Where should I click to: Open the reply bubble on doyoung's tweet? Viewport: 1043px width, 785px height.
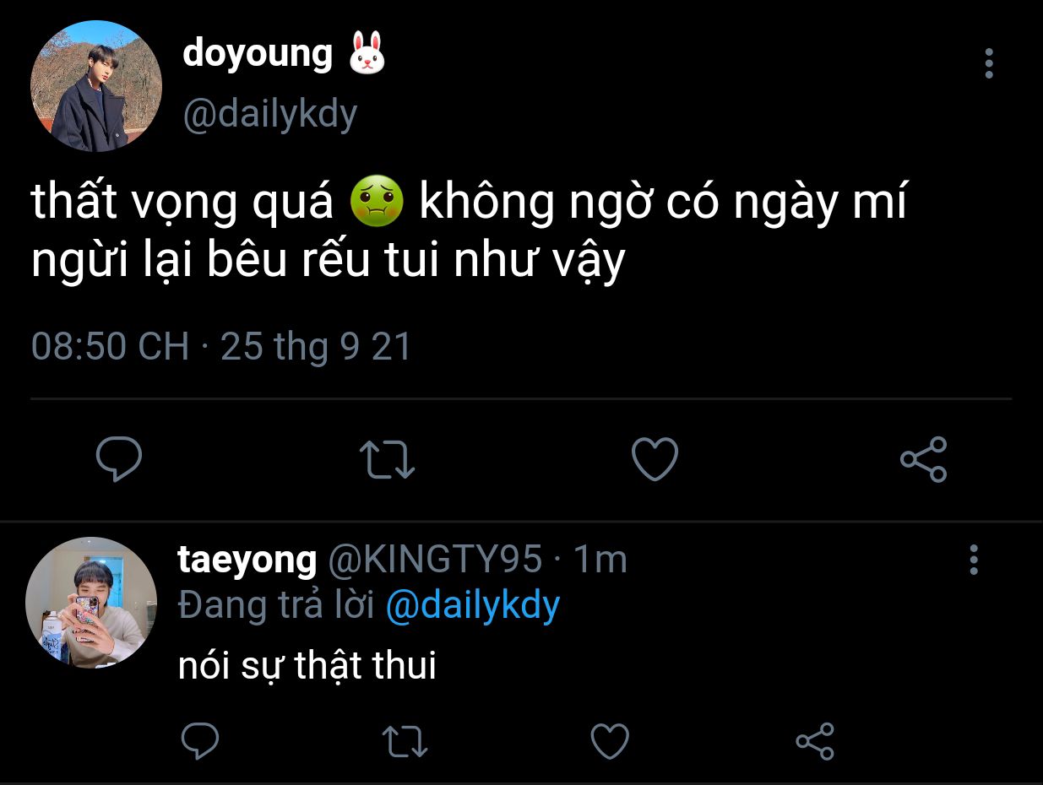(118, 459)
